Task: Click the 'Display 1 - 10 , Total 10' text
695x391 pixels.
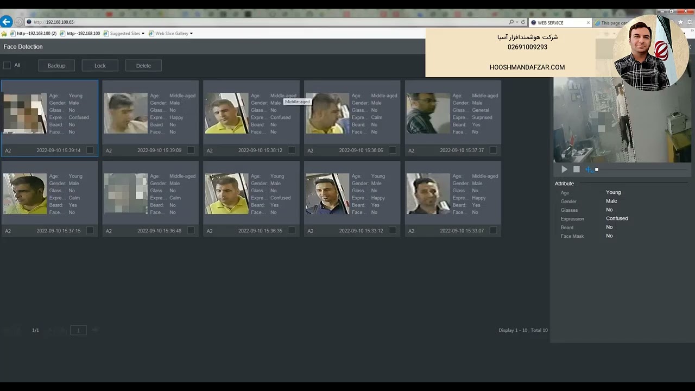Action: [x=523, y=330]
